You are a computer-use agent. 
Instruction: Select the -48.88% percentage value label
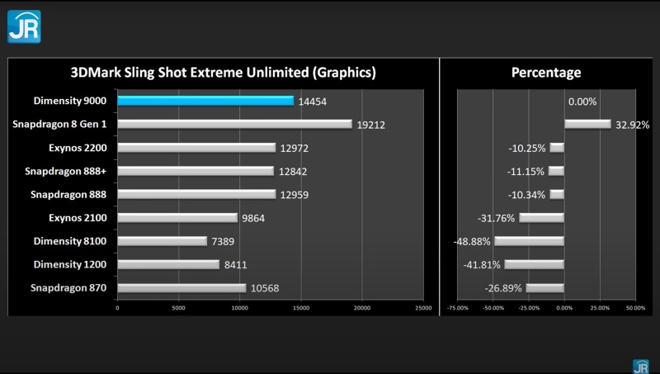click(472, 242)
